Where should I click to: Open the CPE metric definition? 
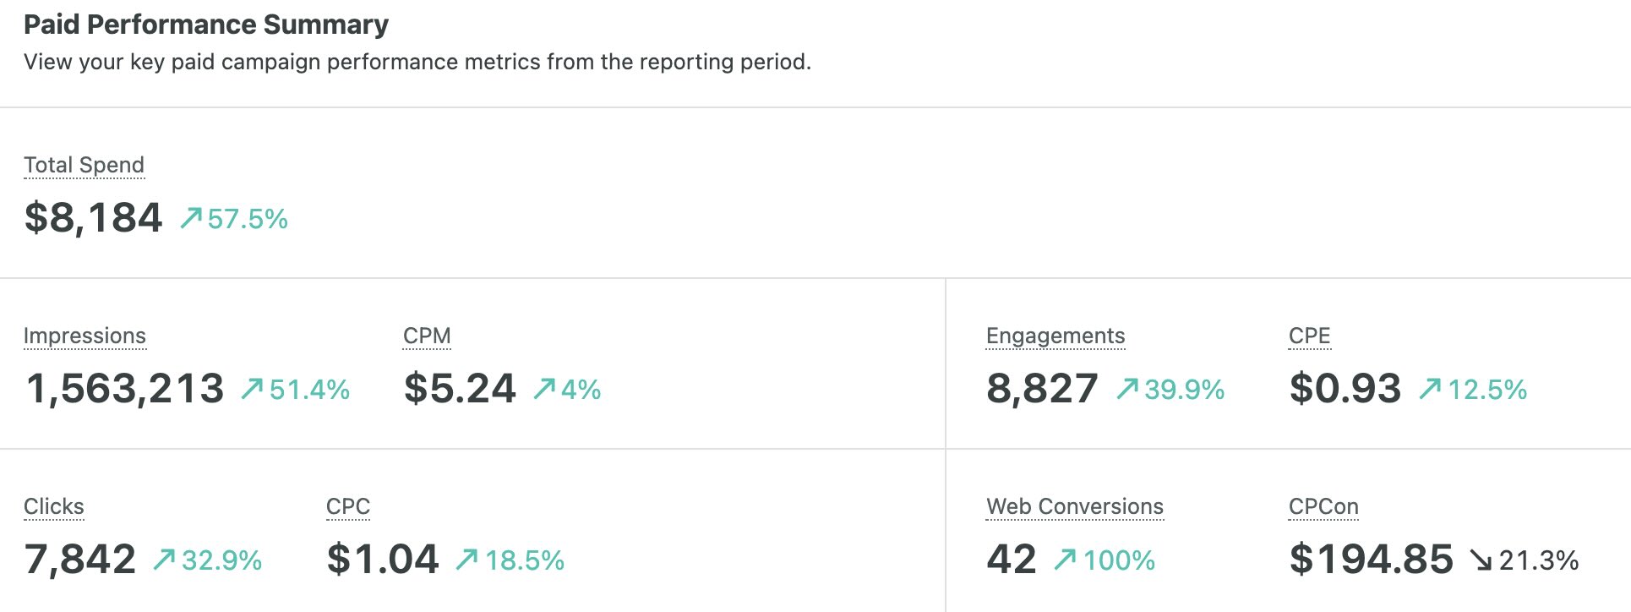click(x=1308, y=336)
